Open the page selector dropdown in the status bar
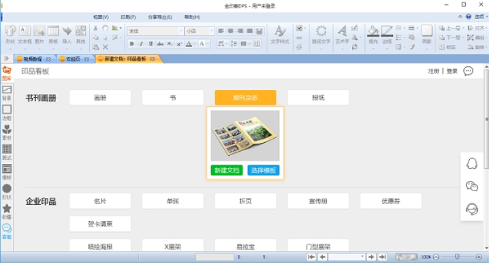Screen dimensions: 489x264 [362, 257]
